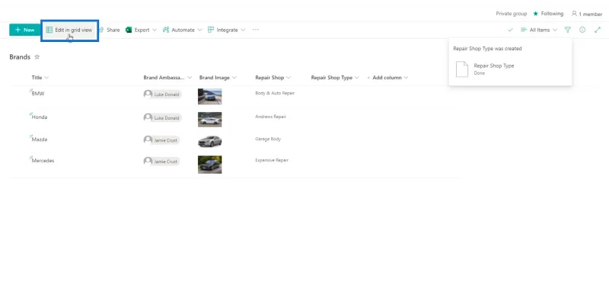Click 'Repair Shop Type was created' notification text
This screenshot has height=288, width=609.
pyautogui.click(x=487, y=49)
